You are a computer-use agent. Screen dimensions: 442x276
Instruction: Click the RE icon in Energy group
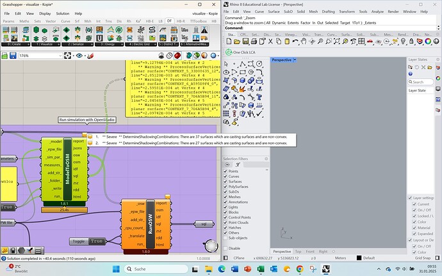tap(99, 29)
